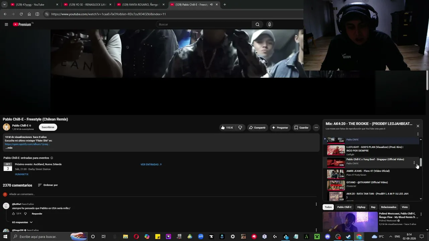This screenshot has height=241, width=429.
Task: Reload the current page
Action: click(x=21, y=14)
